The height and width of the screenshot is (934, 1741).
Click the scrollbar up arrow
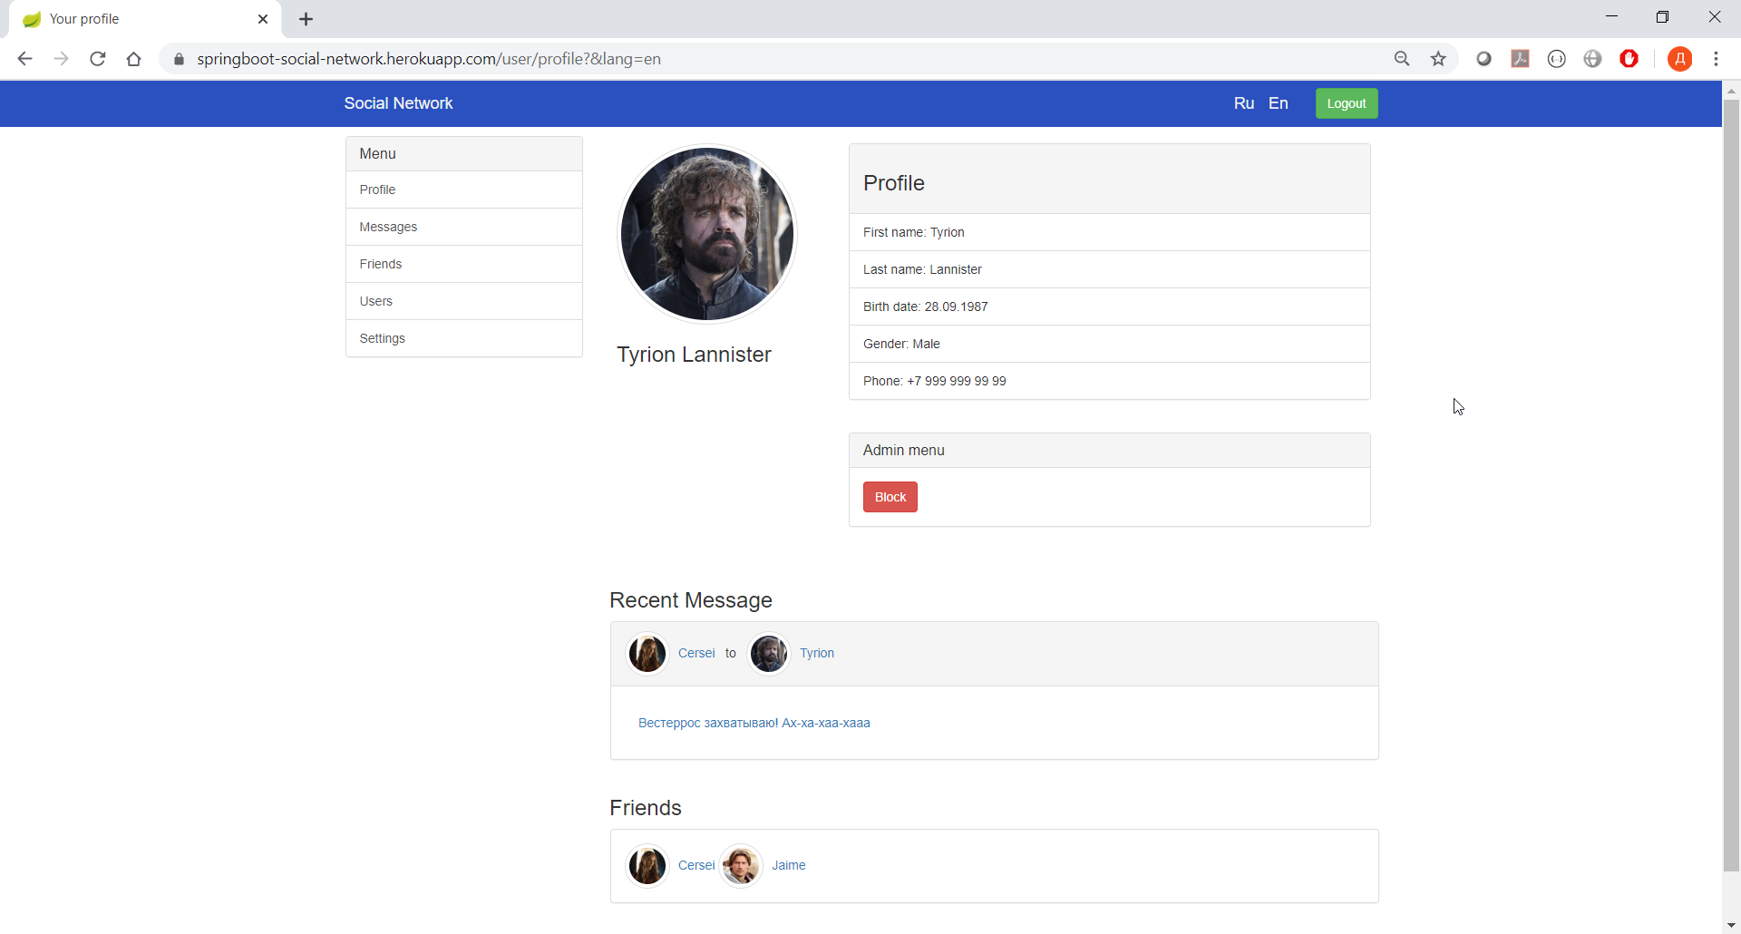coord(1731,91)
